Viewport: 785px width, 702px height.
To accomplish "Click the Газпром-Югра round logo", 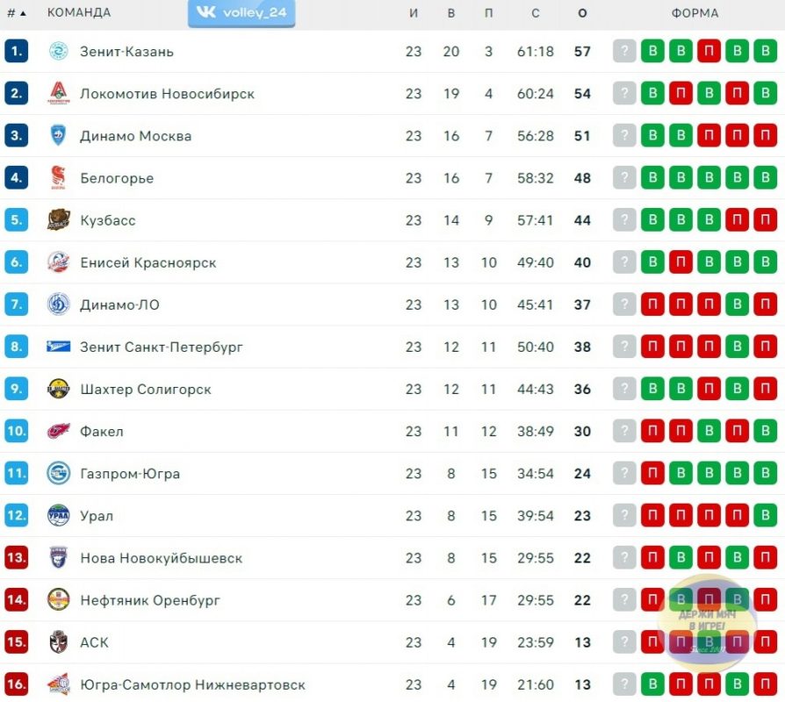I will click(x=58, y=473).
